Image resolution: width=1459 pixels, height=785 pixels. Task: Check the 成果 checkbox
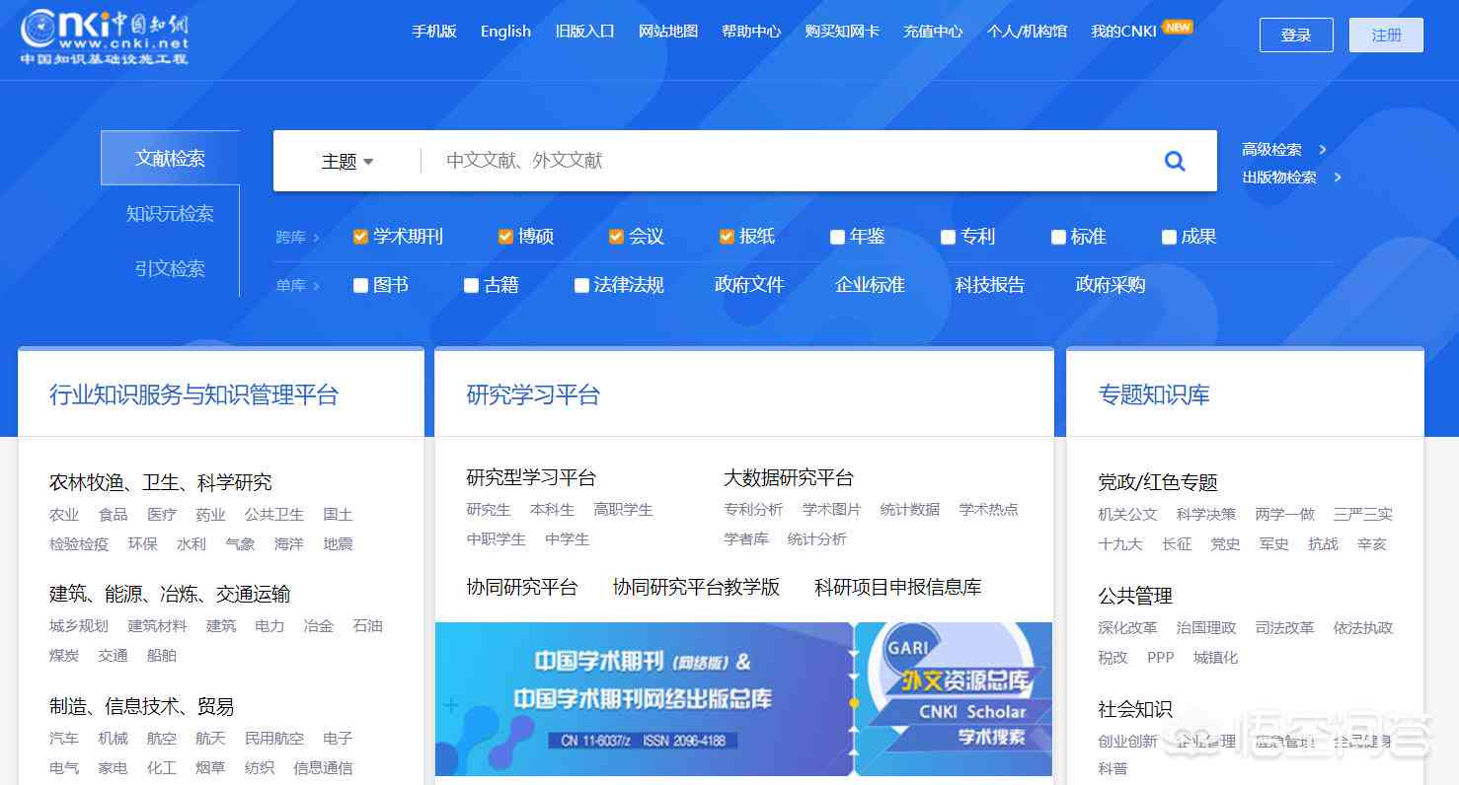[1169, 237]
